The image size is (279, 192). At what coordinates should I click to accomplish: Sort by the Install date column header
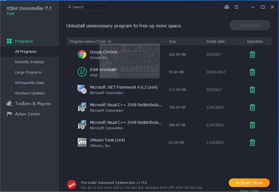tap(223, 41)
